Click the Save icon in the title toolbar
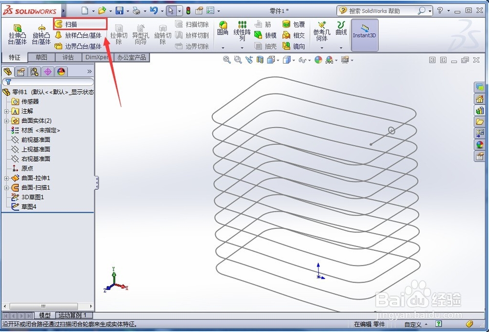 (119, 11)
